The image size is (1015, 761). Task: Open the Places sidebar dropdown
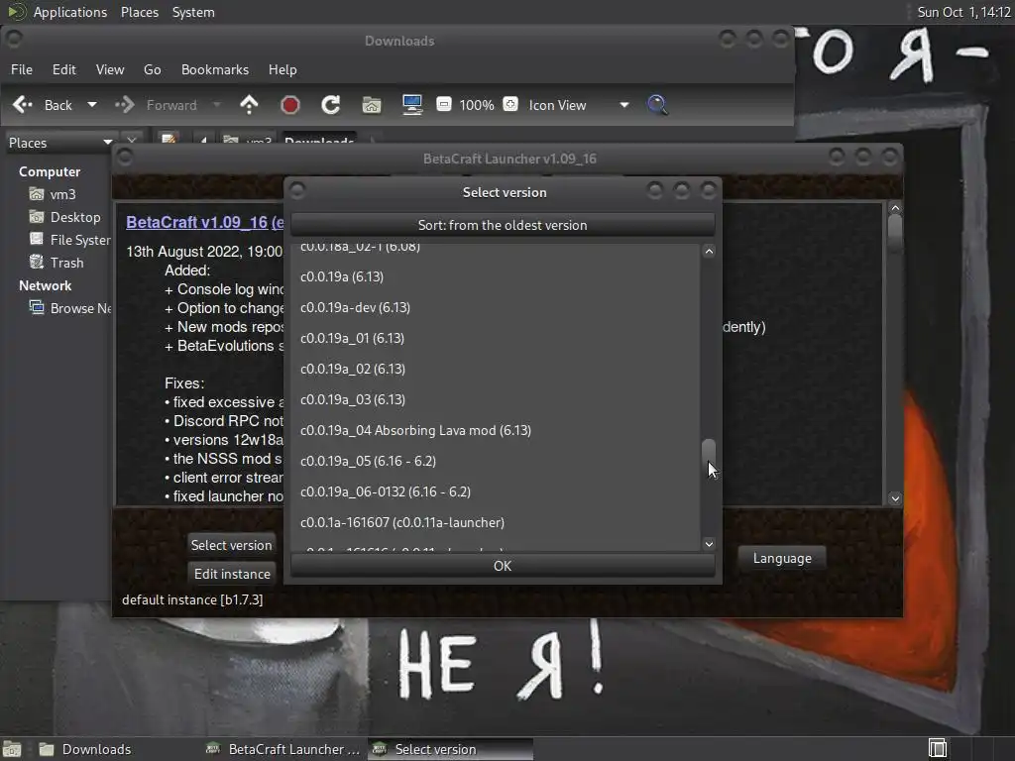tap(60, 143)
